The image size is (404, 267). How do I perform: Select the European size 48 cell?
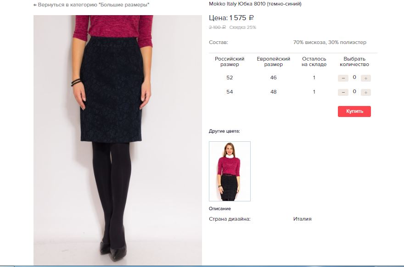click(273, 92)
